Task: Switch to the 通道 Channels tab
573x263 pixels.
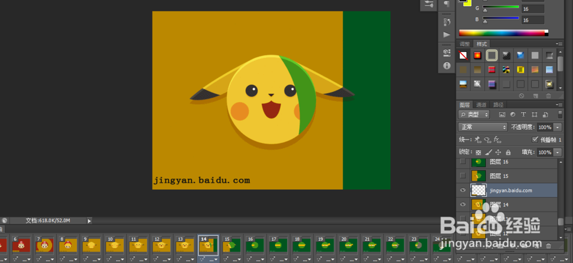Action: pos(481,105)
